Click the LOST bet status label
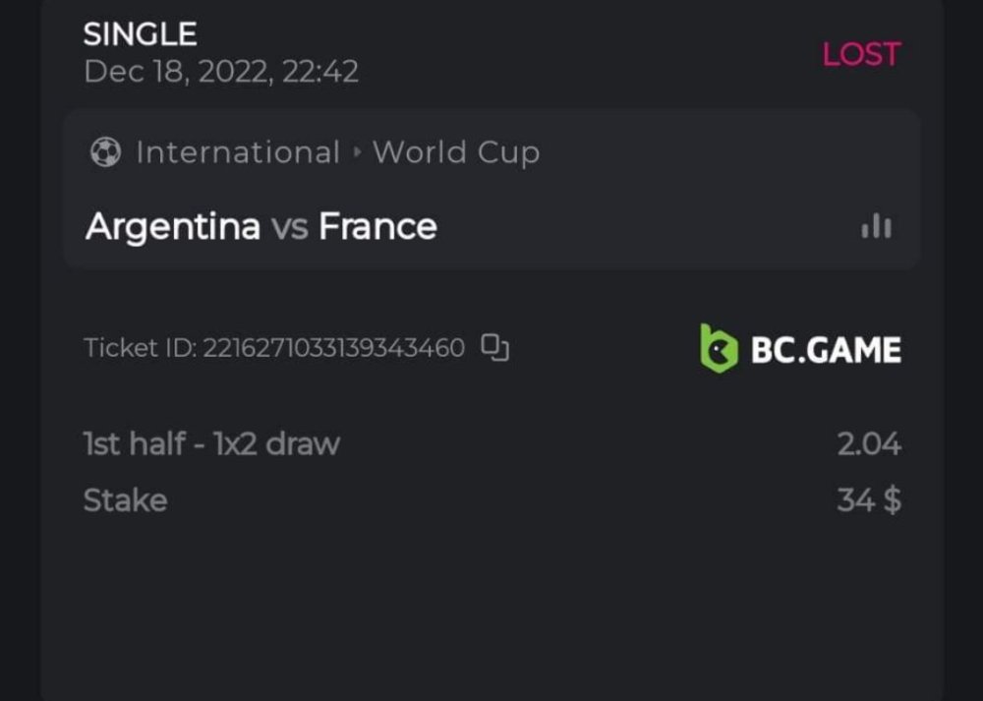Image resolution: width=983 pixels, height=701 pixels. click(861, 54)
